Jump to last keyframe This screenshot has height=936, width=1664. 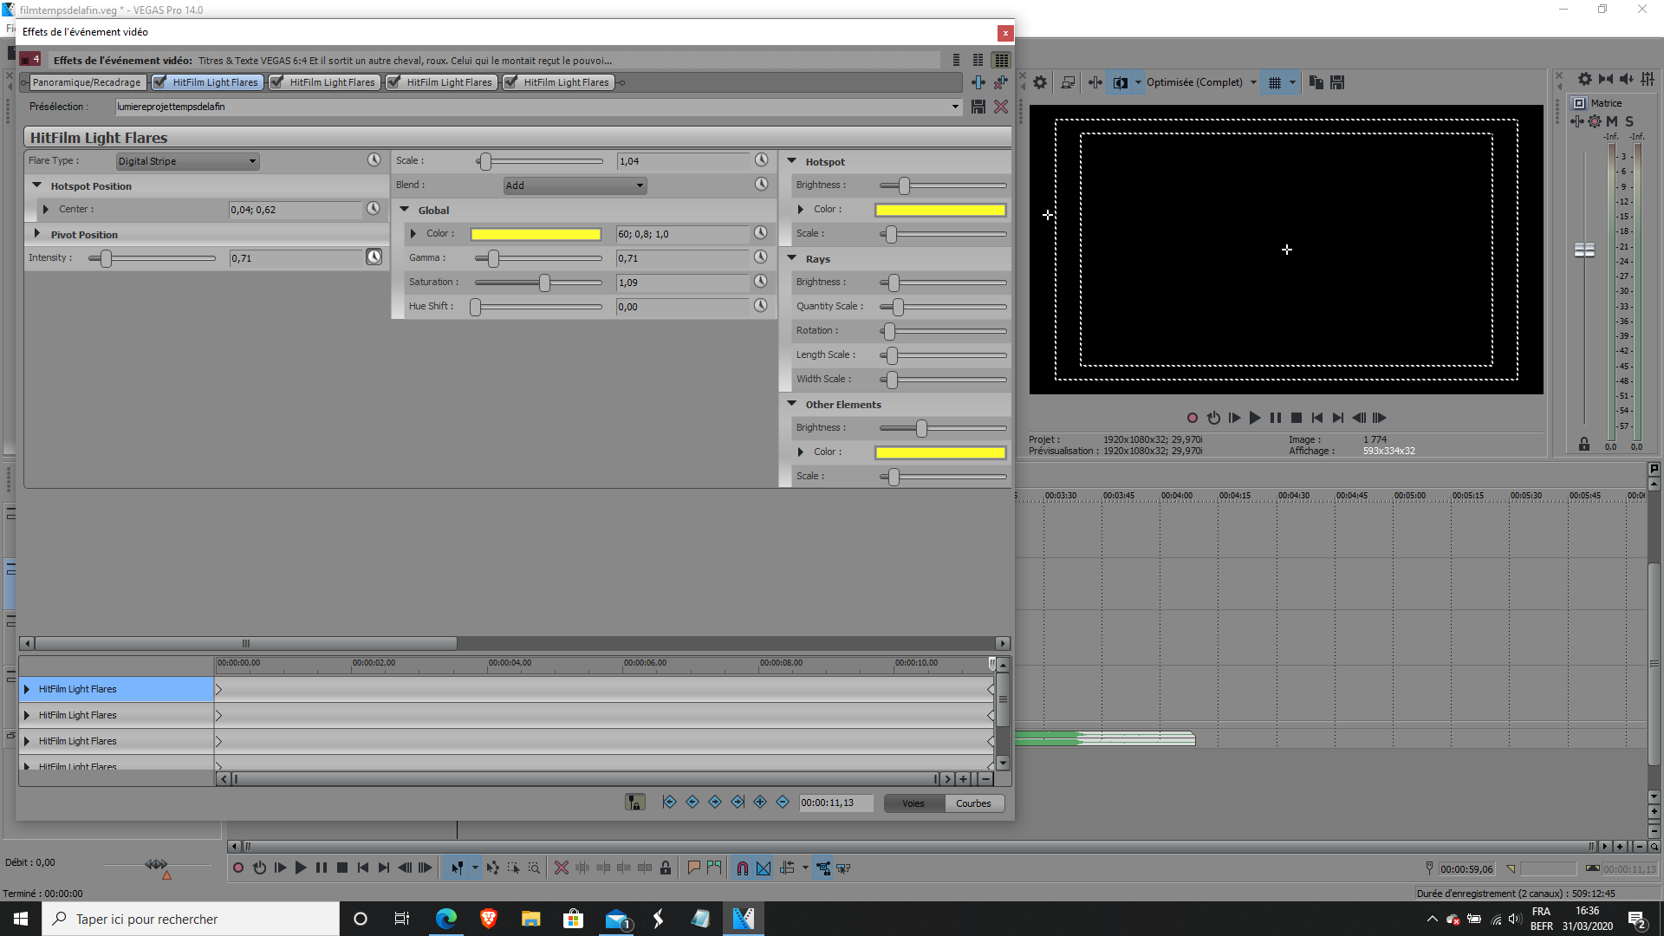point(738,803)
